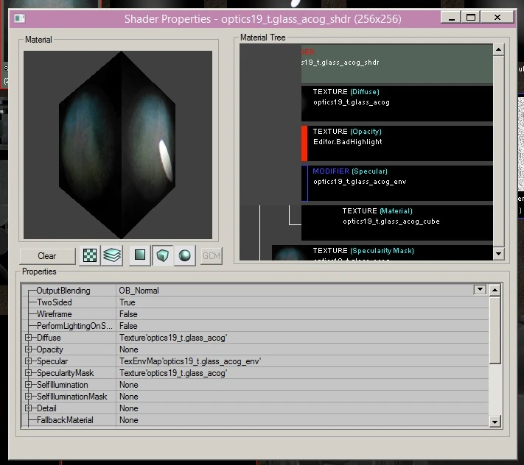The height and width of the screenshot is (465, 524).
Task: Expand the SelfIlluminationMask property
Action: point(29,397)
